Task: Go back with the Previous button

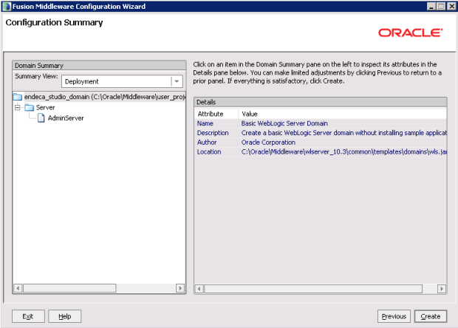Action: 394,316
